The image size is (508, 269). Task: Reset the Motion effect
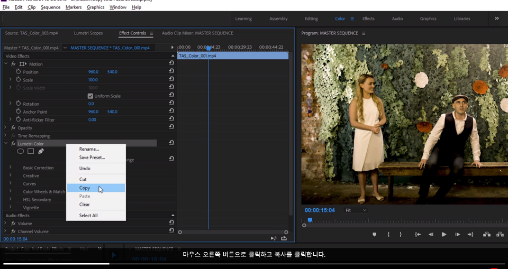pyautogui.click(x=171, y=63)
